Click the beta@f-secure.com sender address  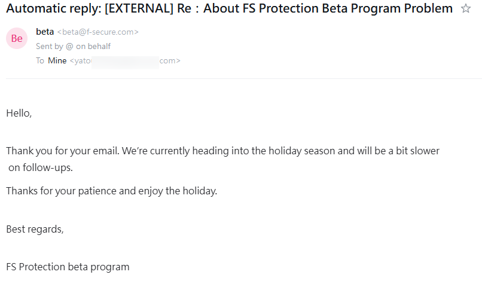(98, 32)
